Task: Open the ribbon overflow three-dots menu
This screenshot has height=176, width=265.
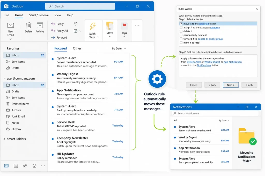Action: pos(137,25)
